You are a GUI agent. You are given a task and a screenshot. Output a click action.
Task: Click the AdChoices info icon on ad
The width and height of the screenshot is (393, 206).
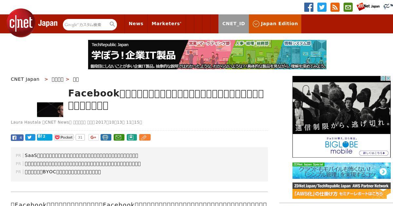coord(383,78)
